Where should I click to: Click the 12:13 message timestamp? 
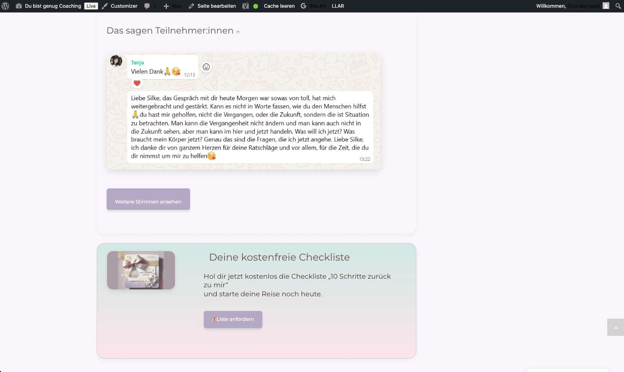click(190, 75)
